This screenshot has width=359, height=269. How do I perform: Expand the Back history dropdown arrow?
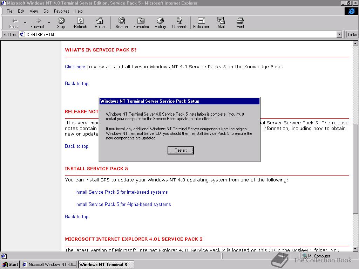(25, 23)
